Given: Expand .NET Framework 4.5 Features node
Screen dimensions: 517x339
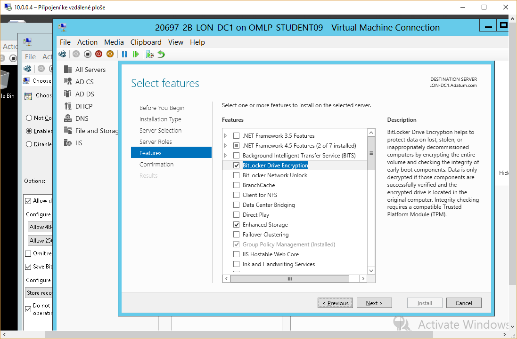Looking at the screenshot, I should pyautogui.click(x=226, y=145).
